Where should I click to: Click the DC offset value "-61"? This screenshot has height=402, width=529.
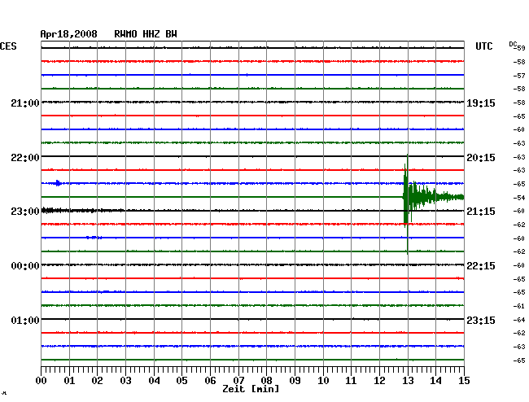519,306
